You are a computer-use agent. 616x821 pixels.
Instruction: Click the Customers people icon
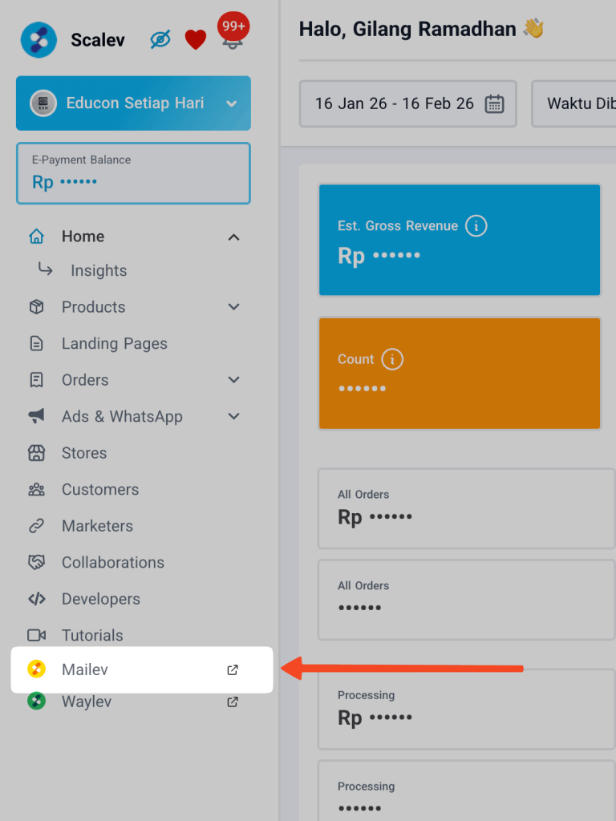point(36,490)
